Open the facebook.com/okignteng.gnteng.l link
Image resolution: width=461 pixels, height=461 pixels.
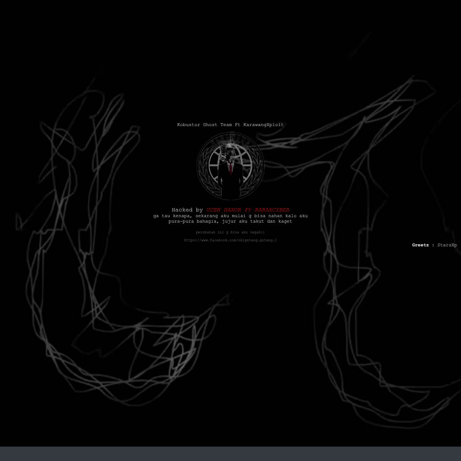(x=230, y=240)
